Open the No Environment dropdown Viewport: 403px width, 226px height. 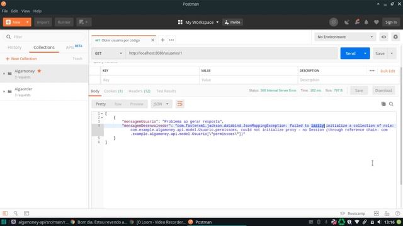click(345, 37)
